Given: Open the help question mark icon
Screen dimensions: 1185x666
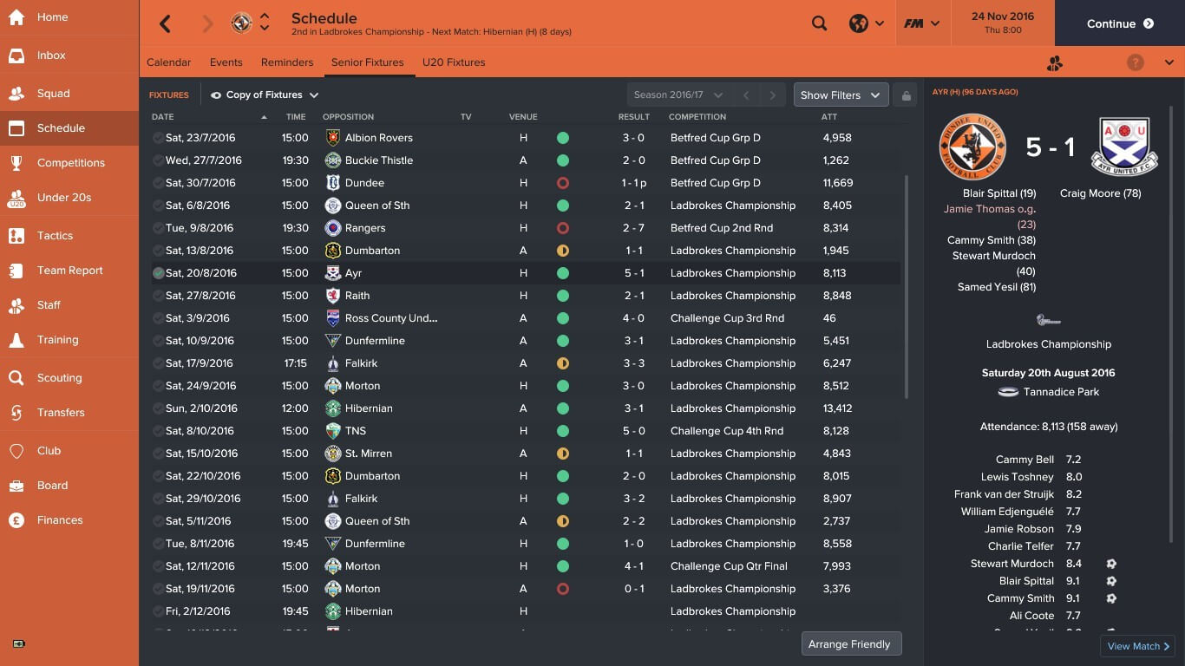Looking at the screenshot, I should (1136, 62).
